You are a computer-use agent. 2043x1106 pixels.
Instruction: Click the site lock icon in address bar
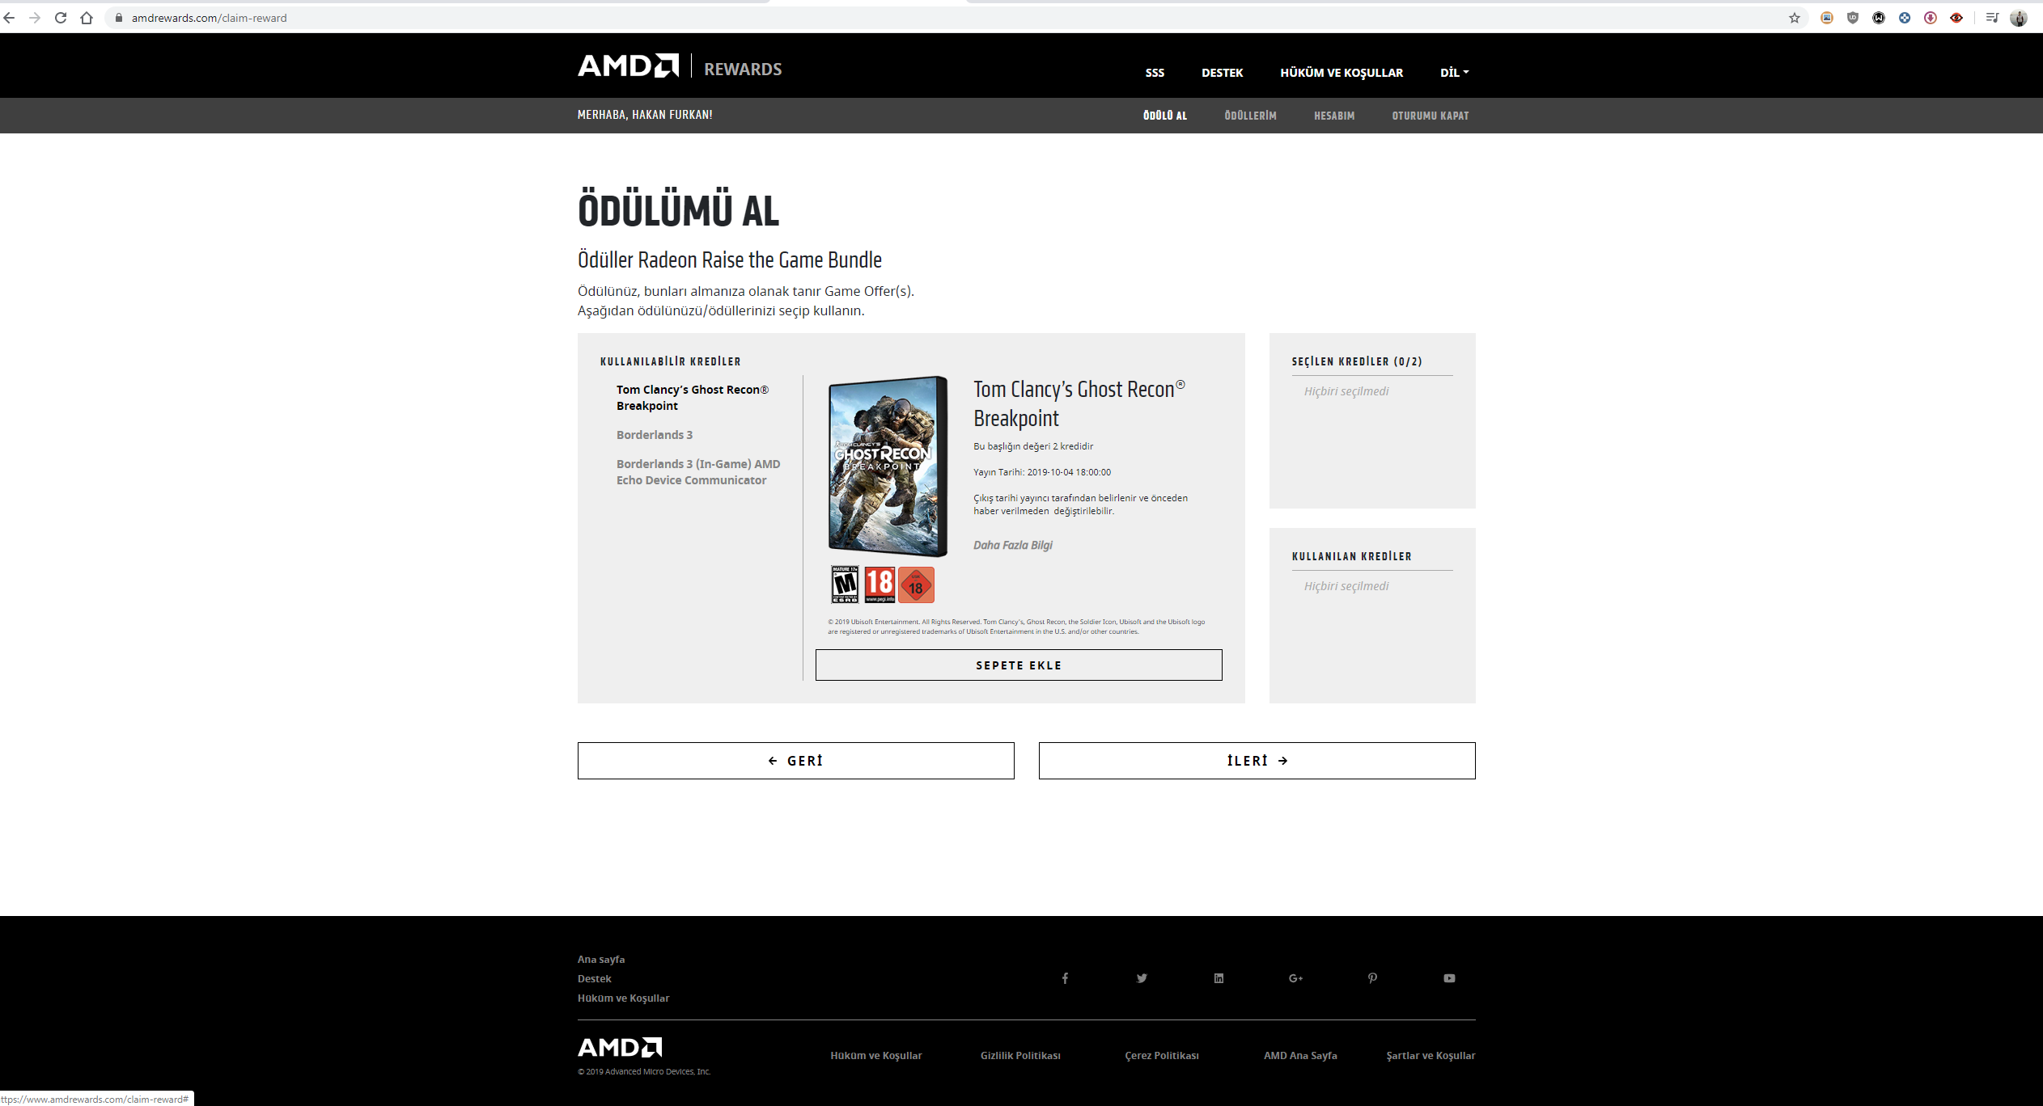pyautogui.click(x=118, y=18)
